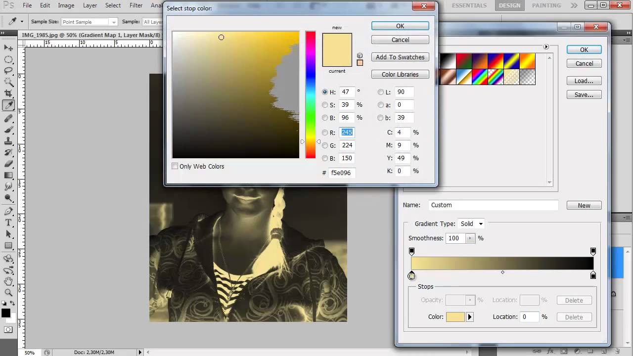633x356 pixels.
Task: Expand the stop Color arrow menu
Action: coord(470,317)
